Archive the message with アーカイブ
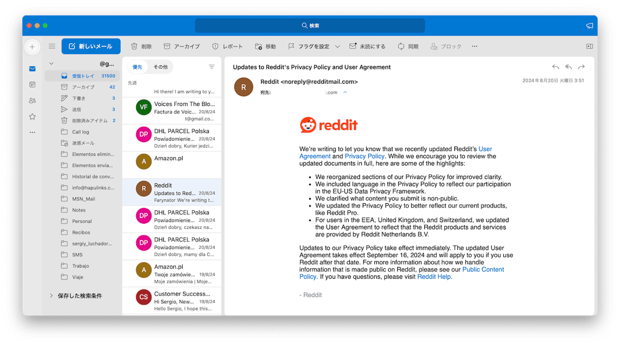The width and height of the screenshot is (620, 345). click(x=182, y=46)
